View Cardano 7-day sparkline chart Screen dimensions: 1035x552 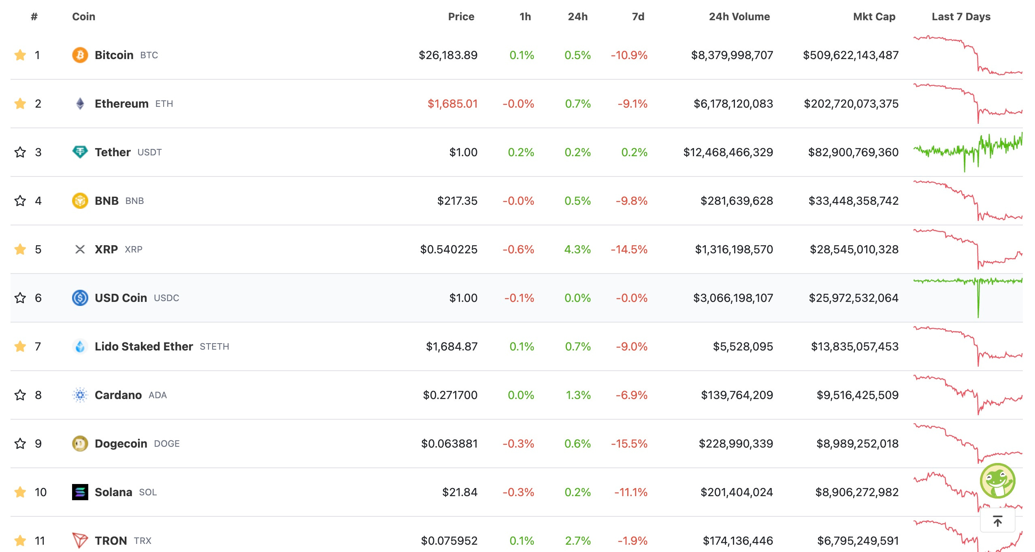point(968,395)
